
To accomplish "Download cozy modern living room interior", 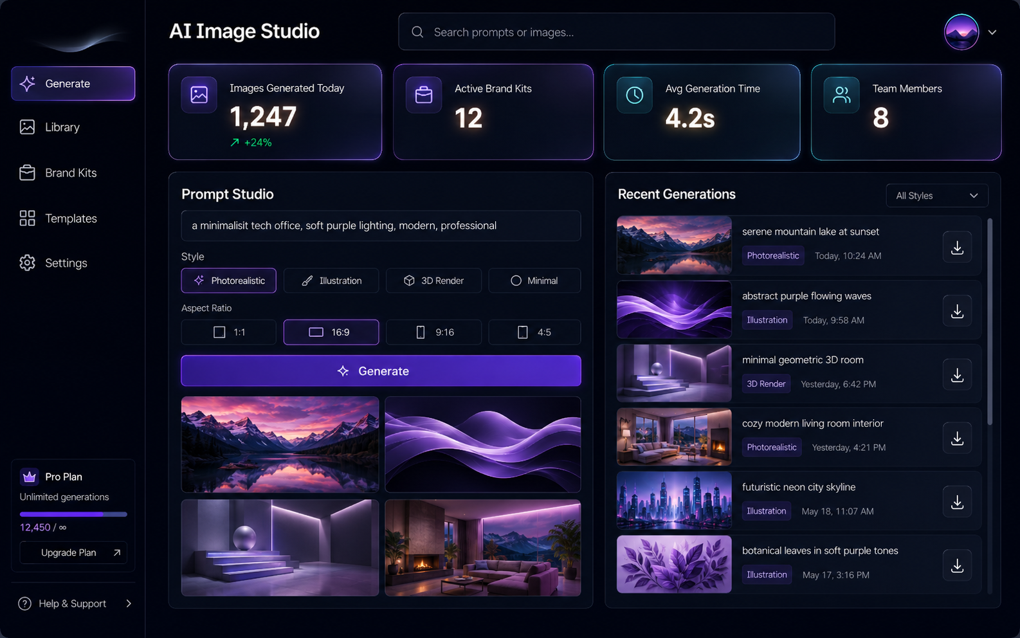I will (x=957, y=439).
